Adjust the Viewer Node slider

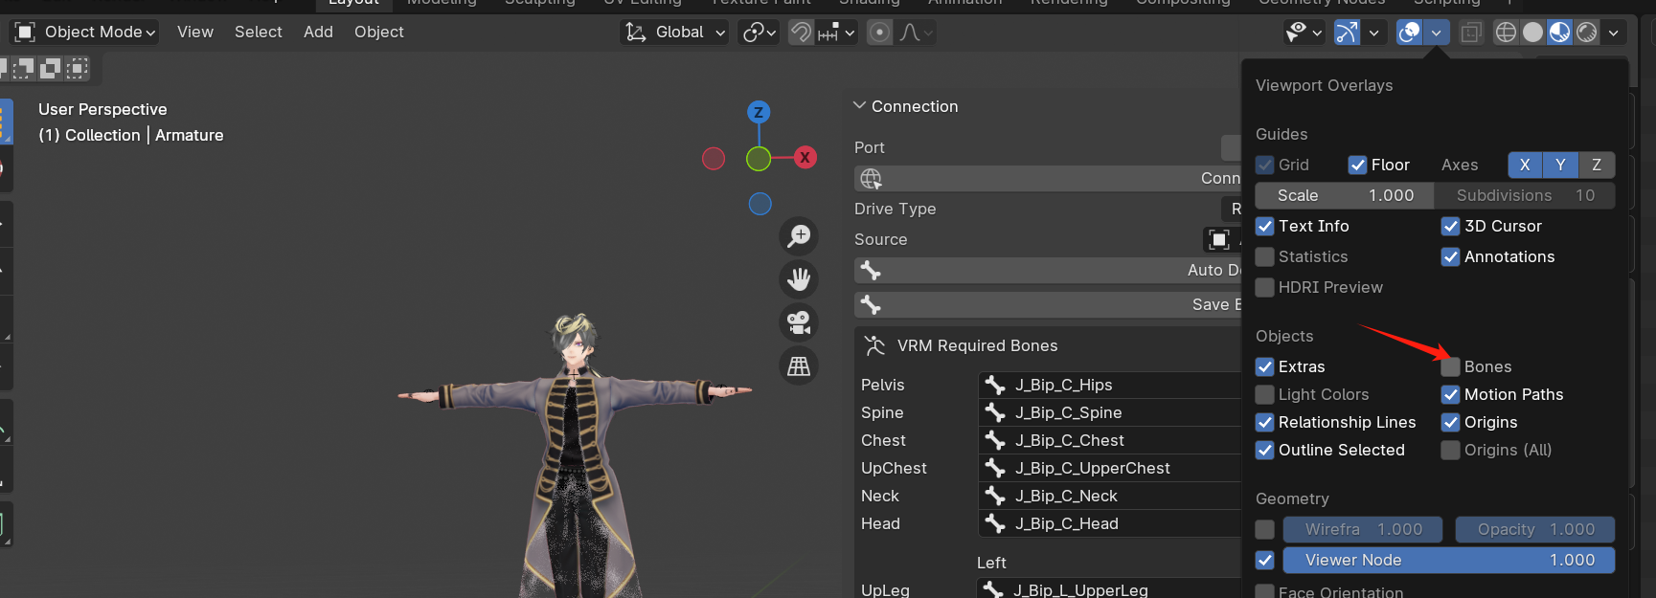click(x=1447, y=560)
